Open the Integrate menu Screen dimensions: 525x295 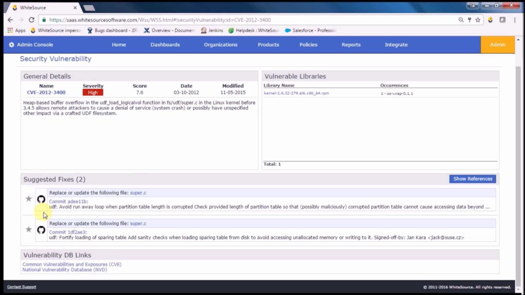(x=396, y=45)
